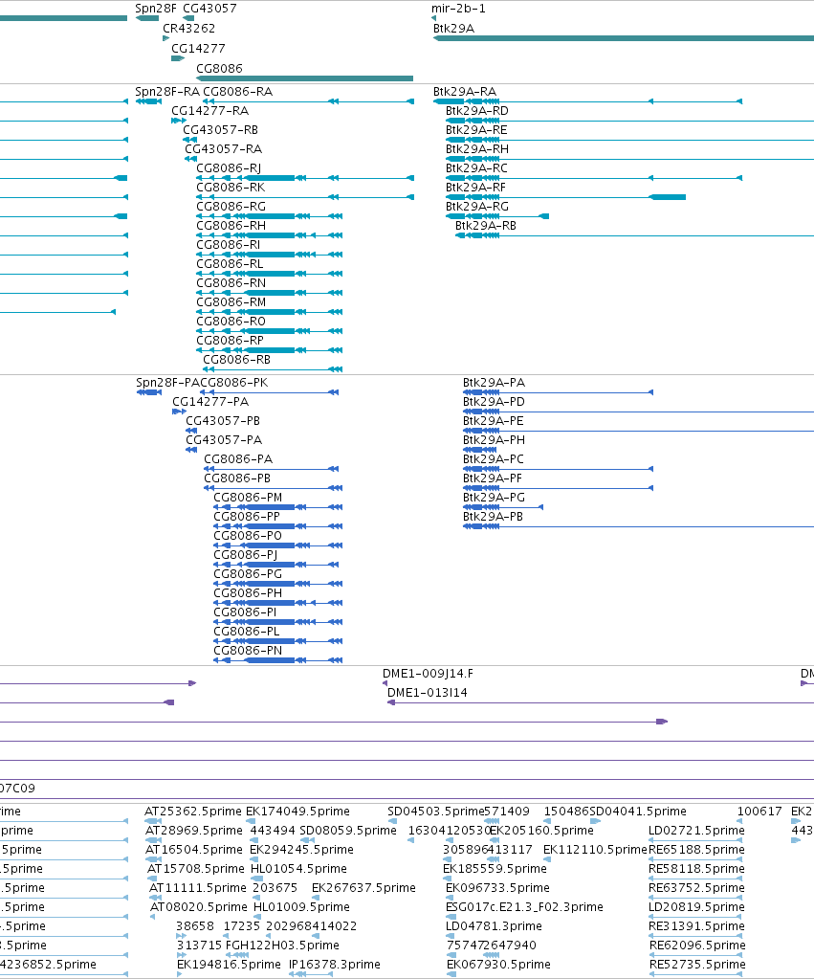The image size is (814, 979).
Task: Select the IP16378.3prime EST label
Action: [335, 965]
